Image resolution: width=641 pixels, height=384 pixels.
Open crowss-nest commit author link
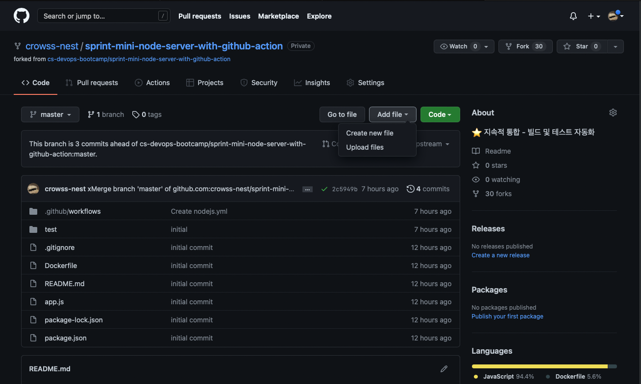[65, 189]
